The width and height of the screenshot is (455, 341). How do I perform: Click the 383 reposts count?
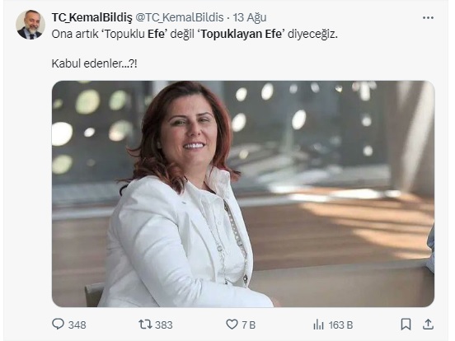pos(164,325)
